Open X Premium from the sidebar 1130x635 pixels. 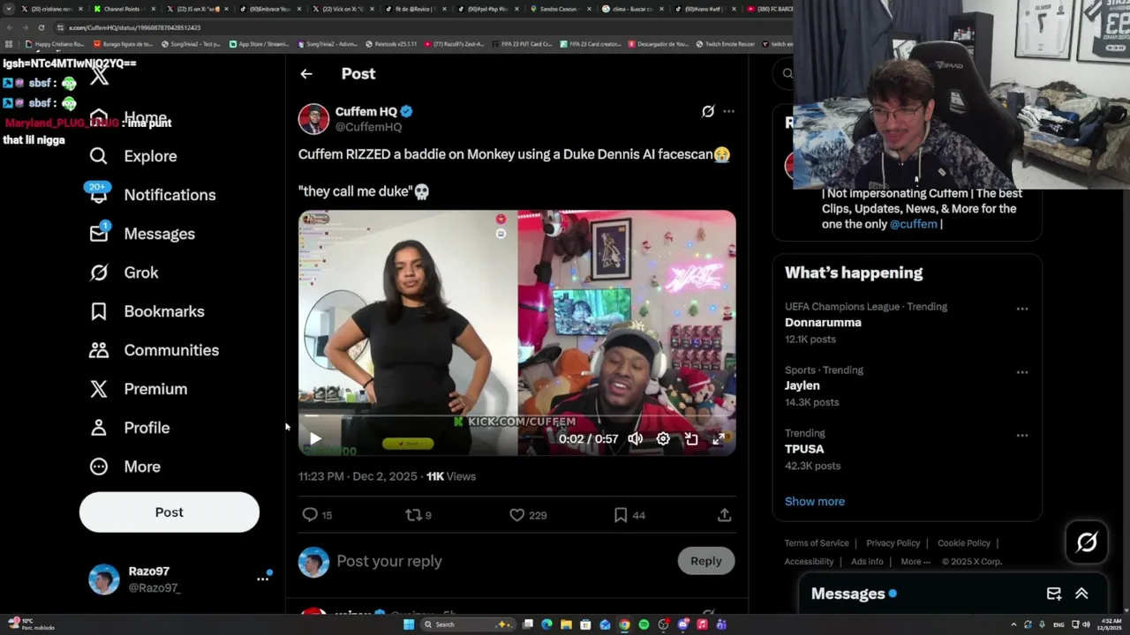pyautogui.click(x=138, y=389)
